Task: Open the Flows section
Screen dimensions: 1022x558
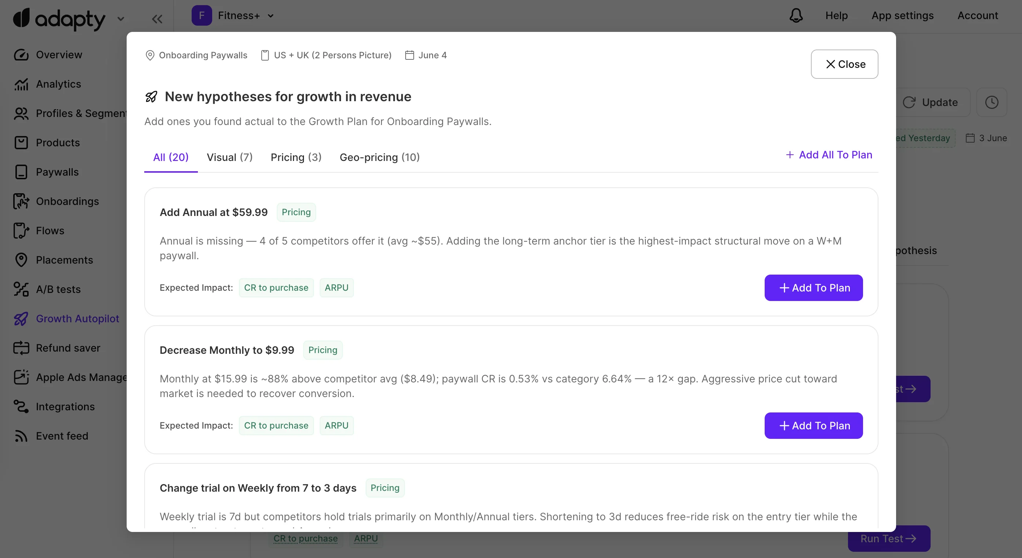Action: coord(50,231)
